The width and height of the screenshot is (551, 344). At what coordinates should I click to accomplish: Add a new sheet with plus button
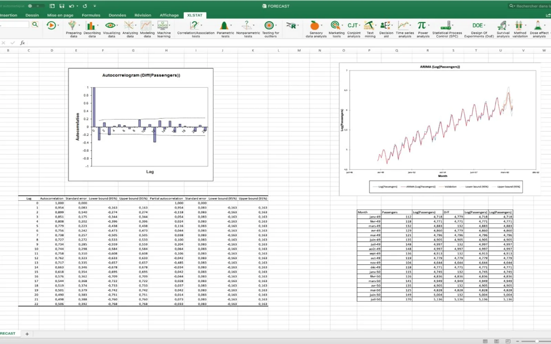(27, 334)
